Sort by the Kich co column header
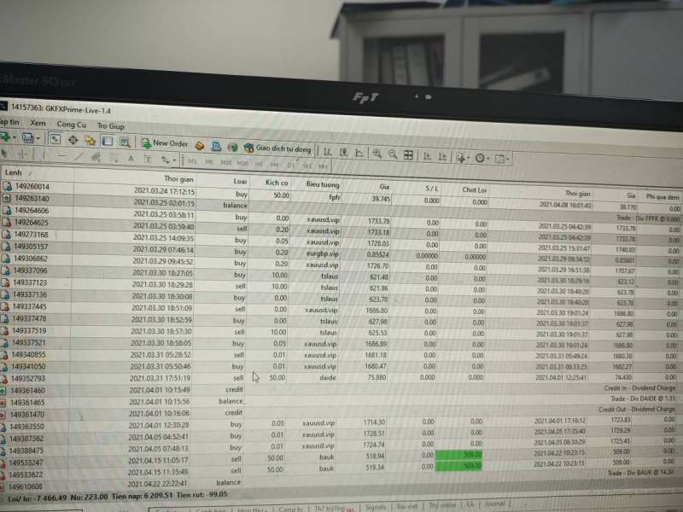Image resolution: width=683 pixels, height=512 pixels. click(x=270, y=183)
